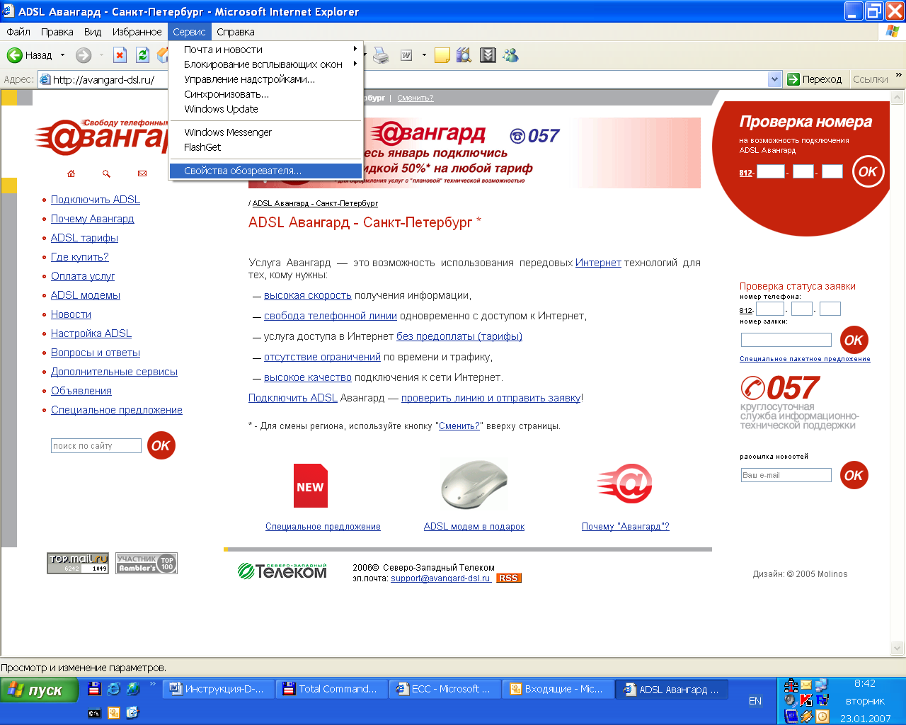Open the Файл menu

[18, 32]
